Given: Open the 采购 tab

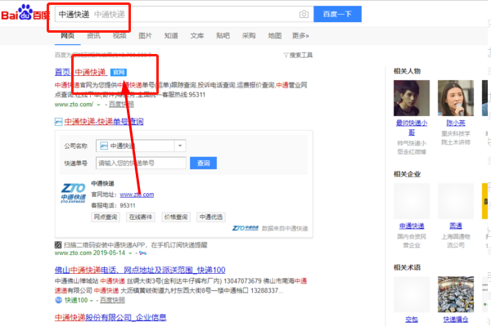Looking at the screenshot, I should (x=249, y=36).
